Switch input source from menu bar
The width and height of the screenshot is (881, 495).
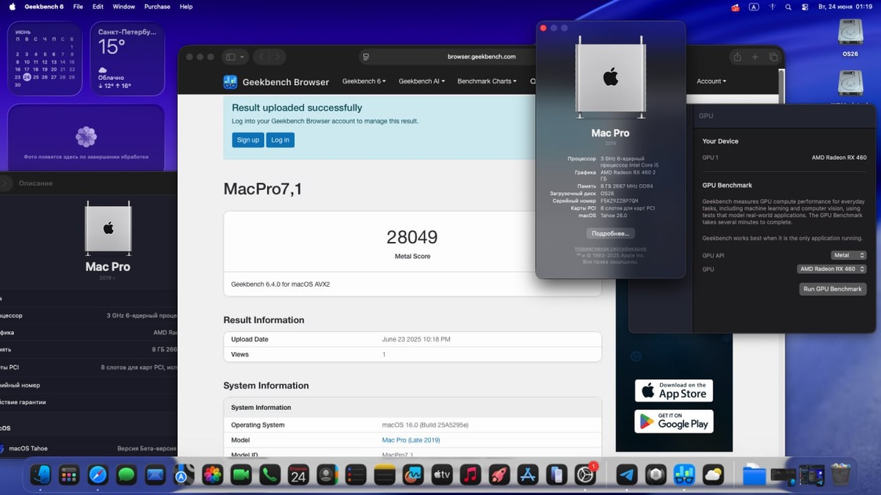coord(754,7)
